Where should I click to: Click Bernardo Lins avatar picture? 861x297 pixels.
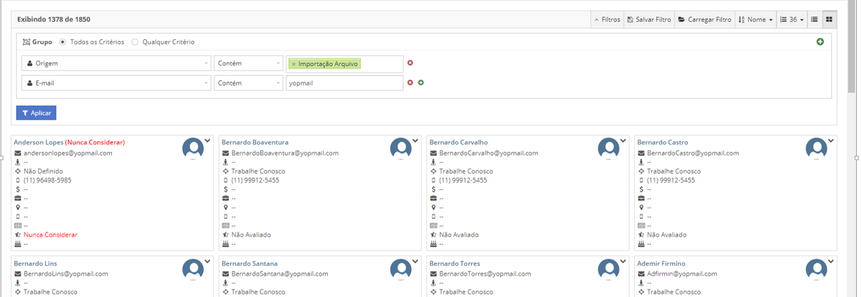[x=193, y=270]
